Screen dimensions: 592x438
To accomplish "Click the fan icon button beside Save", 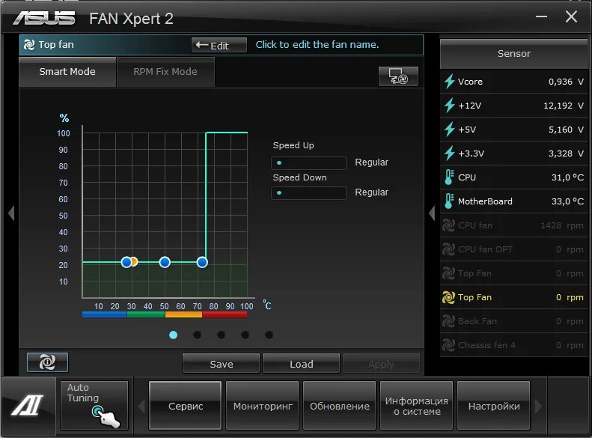I will [x=48, y=362].
